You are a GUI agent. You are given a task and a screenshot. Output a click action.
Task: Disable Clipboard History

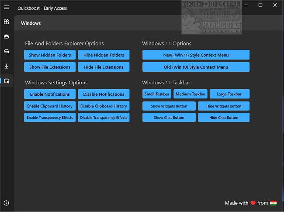pos(104,106)
